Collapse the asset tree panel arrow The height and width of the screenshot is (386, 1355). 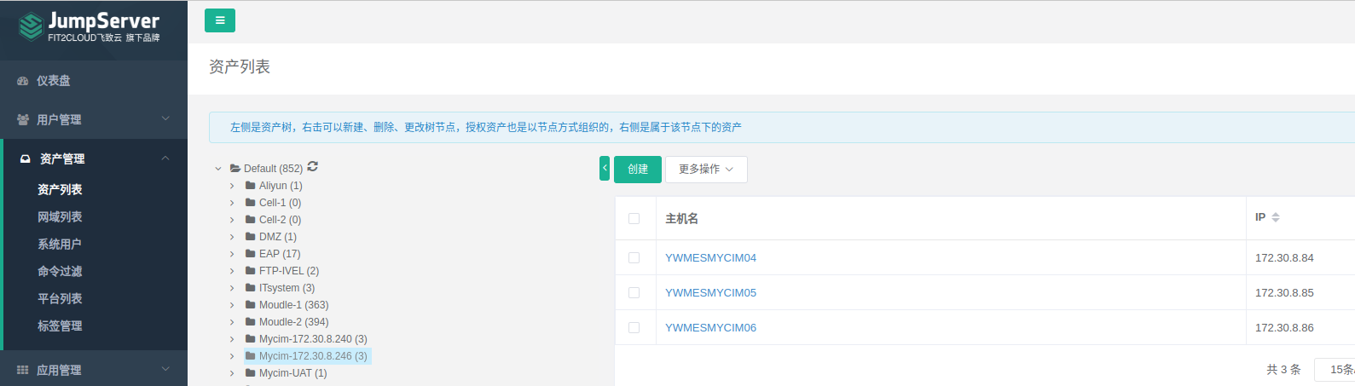pyautogui.click(x=605, y=169)
